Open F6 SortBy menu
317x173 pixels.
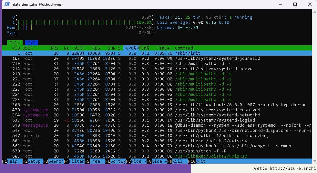tap(116, 161)
